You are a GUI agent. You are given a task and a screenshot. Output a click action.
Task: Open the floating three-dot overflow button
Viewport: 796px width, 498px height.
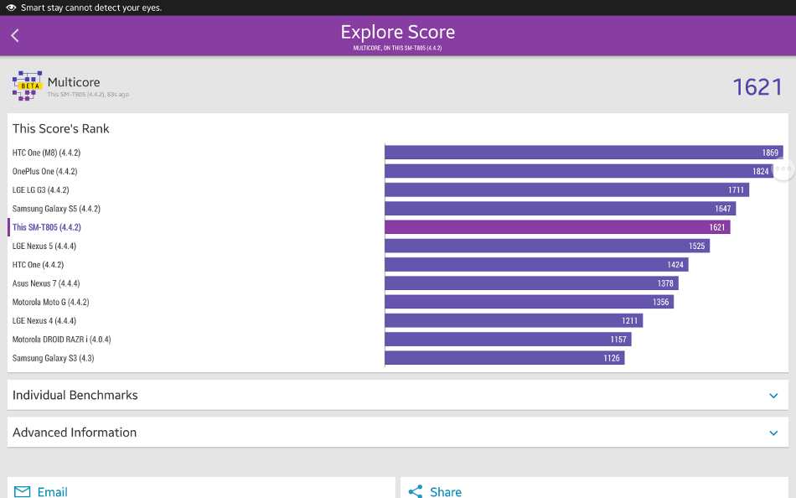[x=783, y=169]
